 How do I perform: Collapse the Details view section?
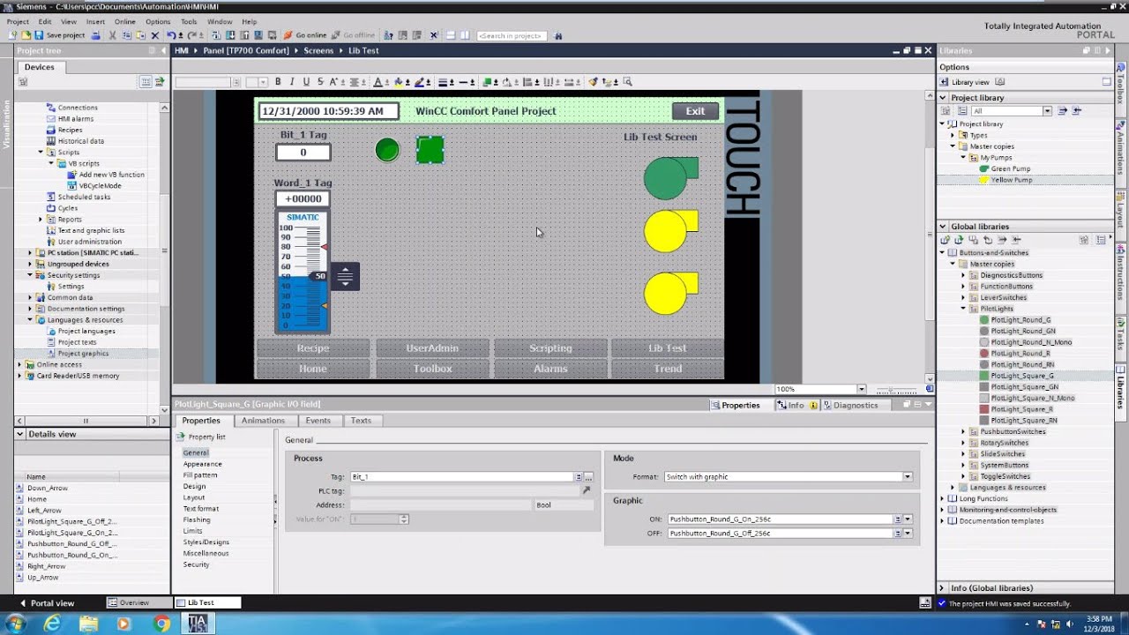pyautogui.click(x=21, y=434)
